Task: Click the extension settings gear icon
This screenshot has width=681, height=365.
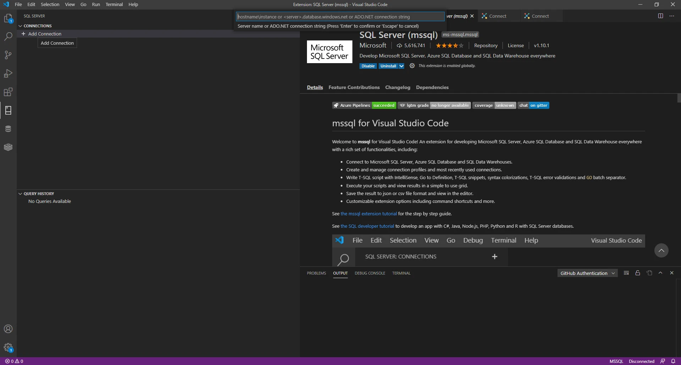Action: [x=412, y=66]
